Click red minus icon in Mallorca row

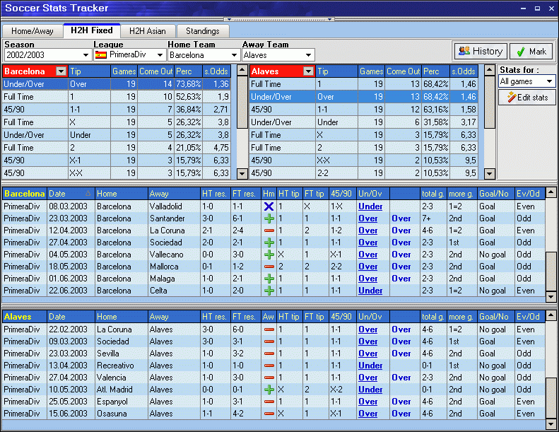coord(269,267)
